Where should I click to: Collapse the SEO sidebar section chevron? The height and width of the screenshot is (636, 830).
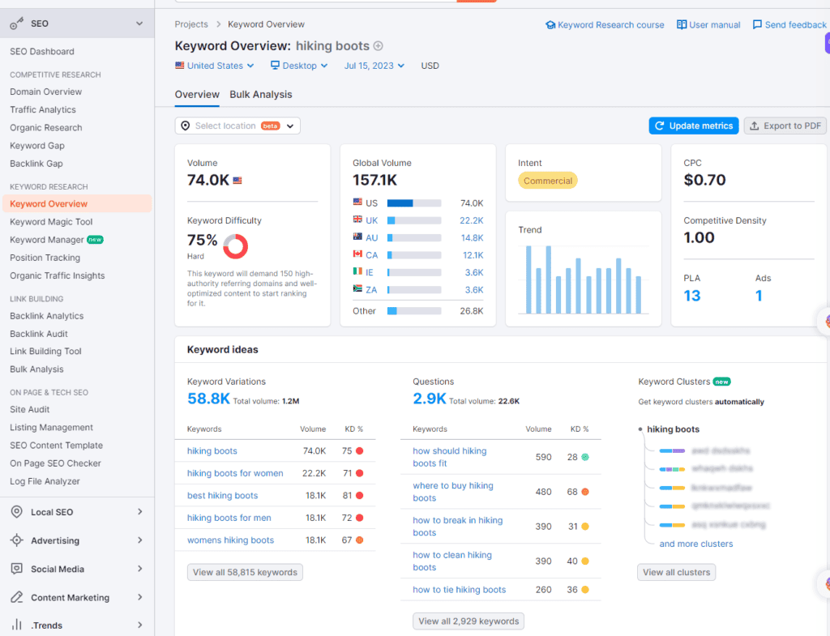click(x=141, y=23)
